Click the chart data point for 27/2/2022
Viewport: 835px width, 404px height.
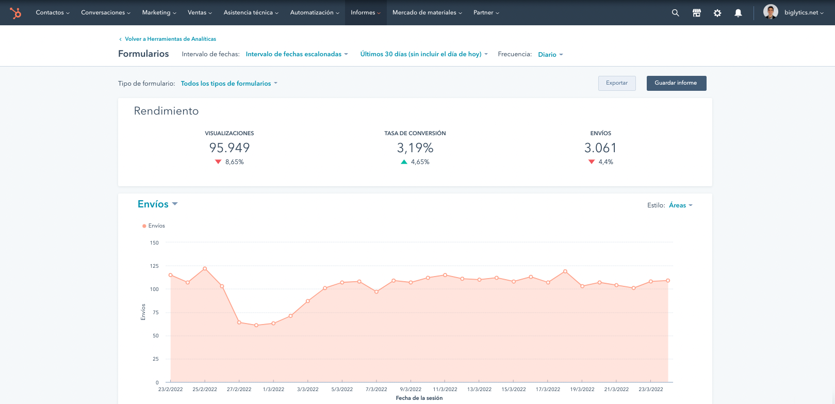239,322
